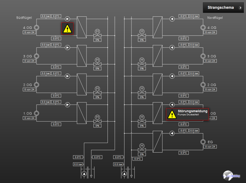Screen dimensions: 246x183
Task: Click the Nordflügel EG pump icon
Action: (x=172, y=133)
